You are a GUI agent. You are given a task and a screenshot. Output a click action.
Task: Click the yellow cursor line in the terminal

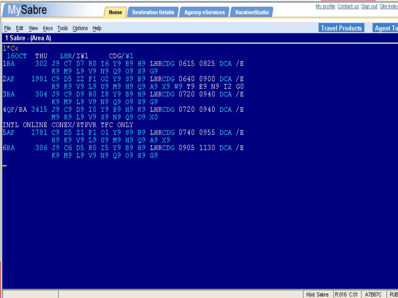pos(5,166)
